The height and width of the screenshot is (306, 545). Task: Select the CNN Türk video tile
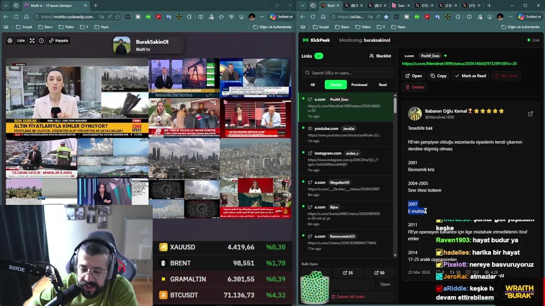tap(77, 98)
